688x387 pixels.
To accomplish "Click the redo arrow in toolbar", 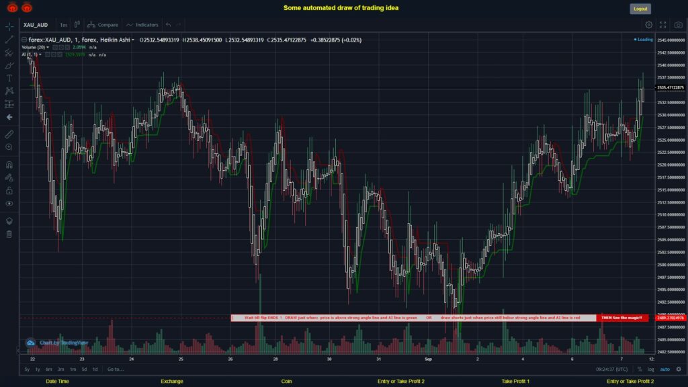I will [178, 25].
